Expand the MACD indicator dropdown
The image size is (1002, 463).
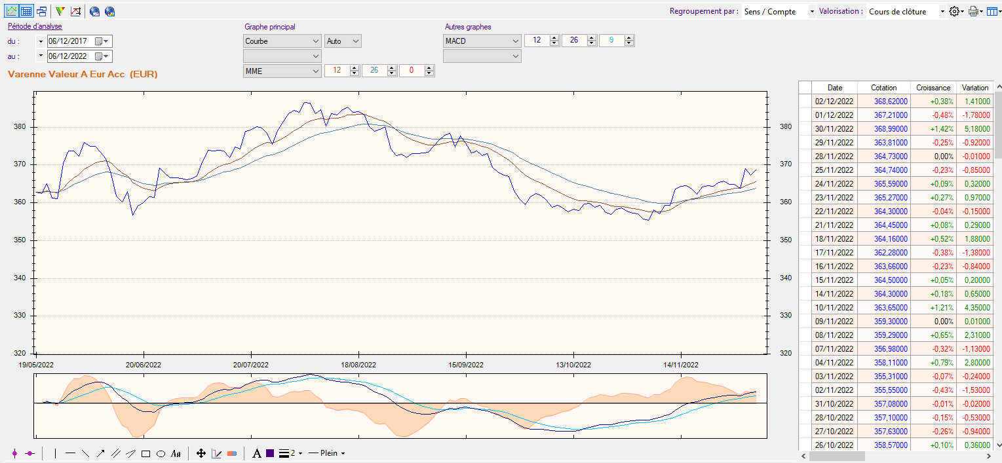482,41
